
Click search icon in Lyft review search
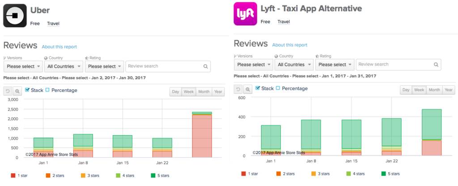pos(436,65)
